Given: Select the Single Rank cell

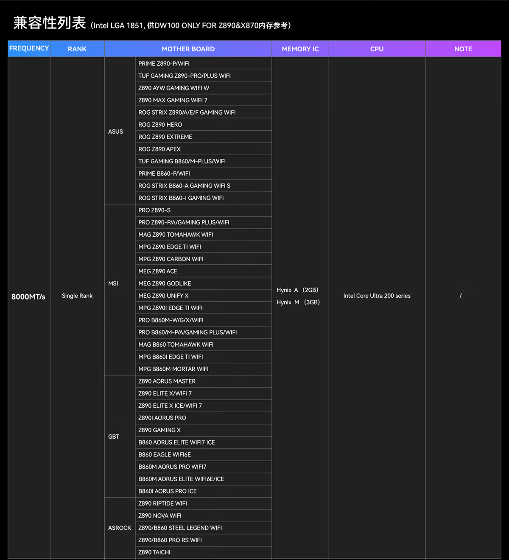Looking at the screenshot, I should click(77, 296).
